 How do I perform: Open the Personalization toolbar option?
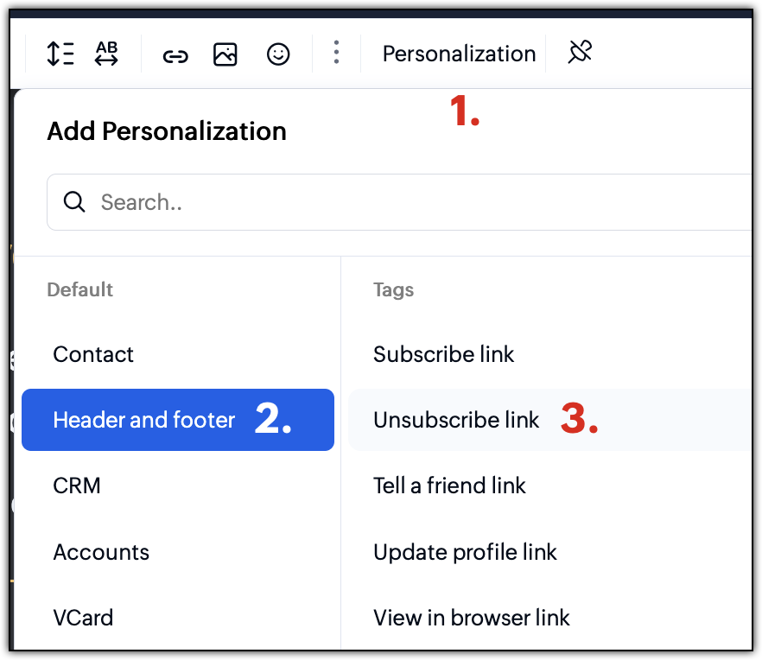(459, 54)
